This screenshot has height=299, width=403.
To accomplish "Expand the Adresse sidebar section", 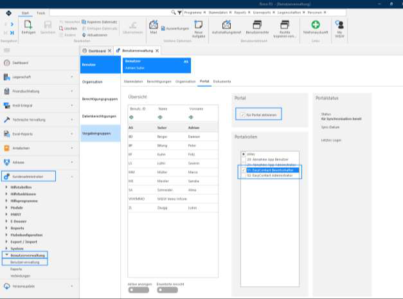I will (72, 162).
